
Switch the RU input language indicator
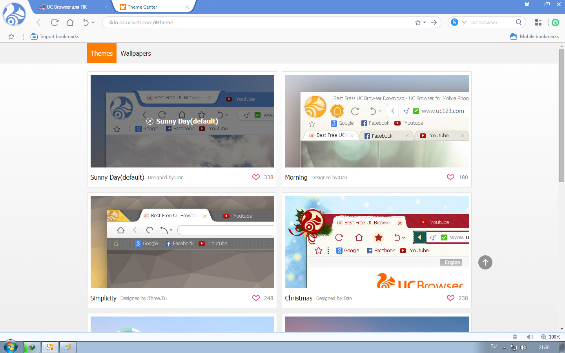click(x=494, y=347)
